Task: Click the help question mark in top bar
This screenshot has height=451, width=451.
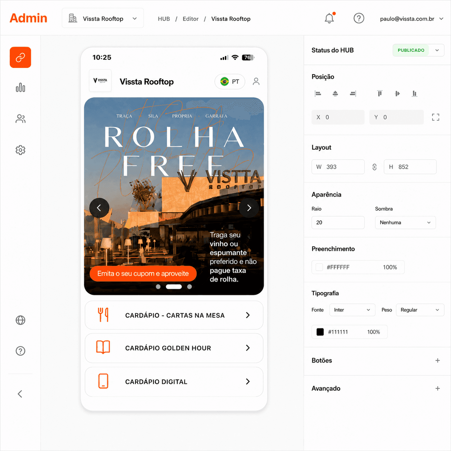Action: coord(359,18)
